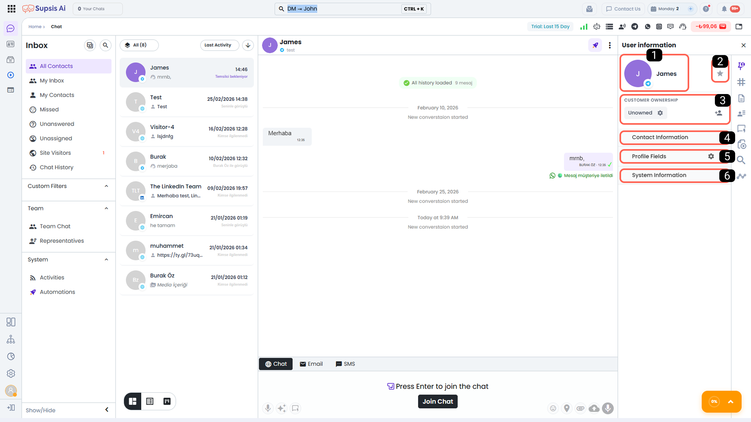Open the chat section in left sidebar

click(x=10, y=28)
